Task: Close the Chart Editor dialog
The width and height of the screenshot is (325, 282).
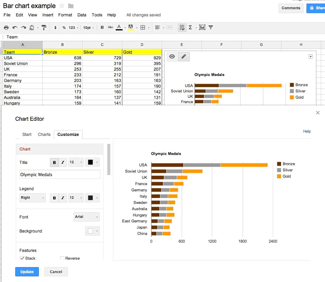Action: pyautogui.click(x=318, y=113)
